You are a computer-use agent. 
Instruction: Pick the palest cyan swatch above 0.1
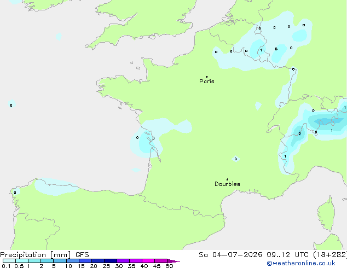(9, 261)
